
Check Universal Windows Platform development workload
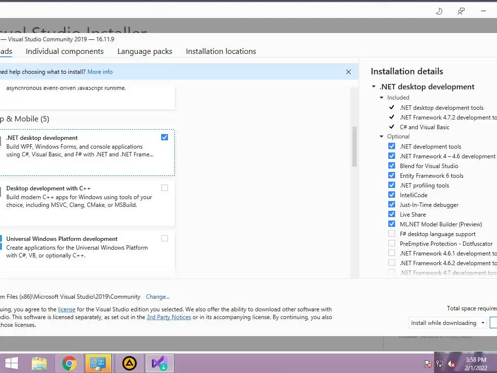pos(165,238)
